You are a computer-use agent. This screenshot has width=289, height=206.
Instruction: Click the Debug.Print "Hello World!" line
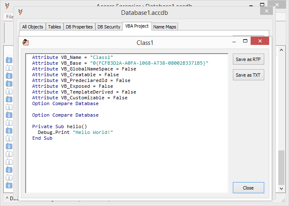point(76,132)
